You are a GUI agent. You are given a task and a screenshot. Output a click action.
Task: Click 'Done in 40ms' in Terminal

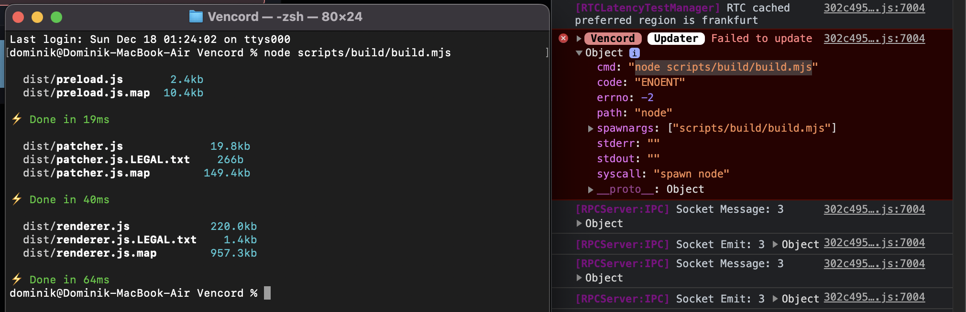(x=69, y=199)
